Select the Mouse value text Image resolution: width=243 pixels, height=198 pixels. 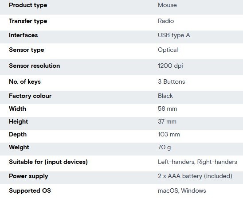click(x=167, y=5)
